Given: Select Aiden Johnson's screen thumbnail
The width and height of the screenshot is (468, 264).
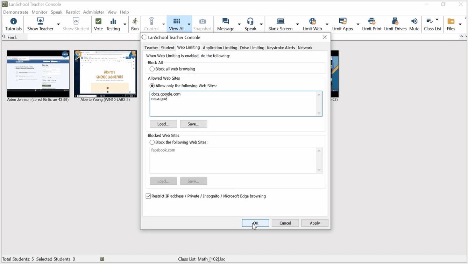Looking at the screenshot, I should point(38,74).
